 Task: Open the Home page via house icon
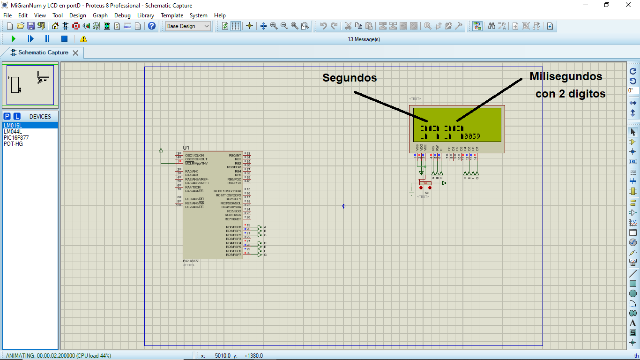pos(55,26)
